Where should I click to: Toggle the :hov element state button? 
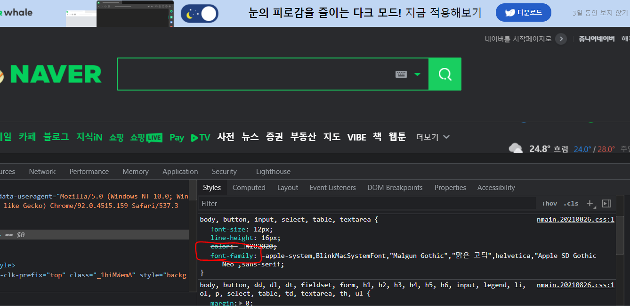point(549,204)
